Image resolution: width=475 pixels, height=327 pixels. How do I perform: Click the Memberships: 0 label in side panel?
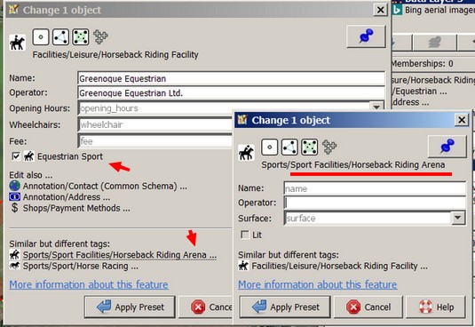pyautogui.click(x=423, y=63)
